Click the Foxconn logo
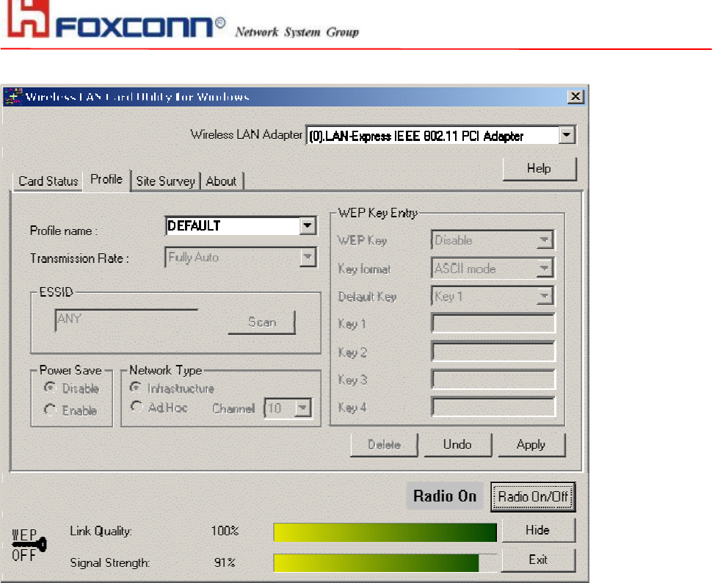712x583 pixels. 116,21
